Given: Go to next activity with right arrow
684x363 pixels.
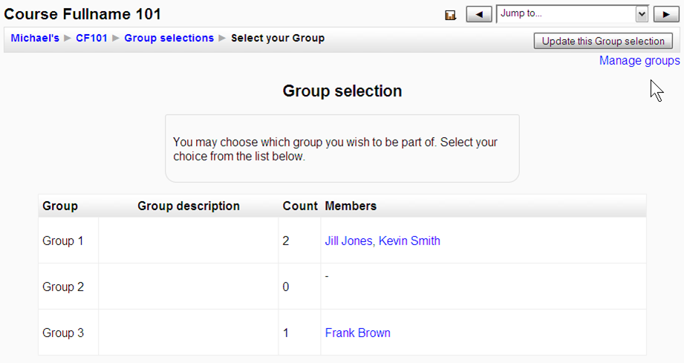Looking at the screenshot, I should tap(666, 15).
